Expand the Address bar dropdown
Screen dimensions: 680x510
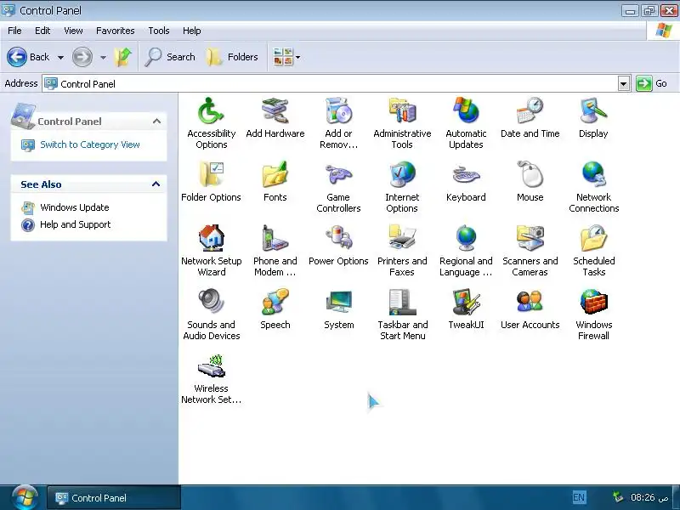[x=623, y=83]
